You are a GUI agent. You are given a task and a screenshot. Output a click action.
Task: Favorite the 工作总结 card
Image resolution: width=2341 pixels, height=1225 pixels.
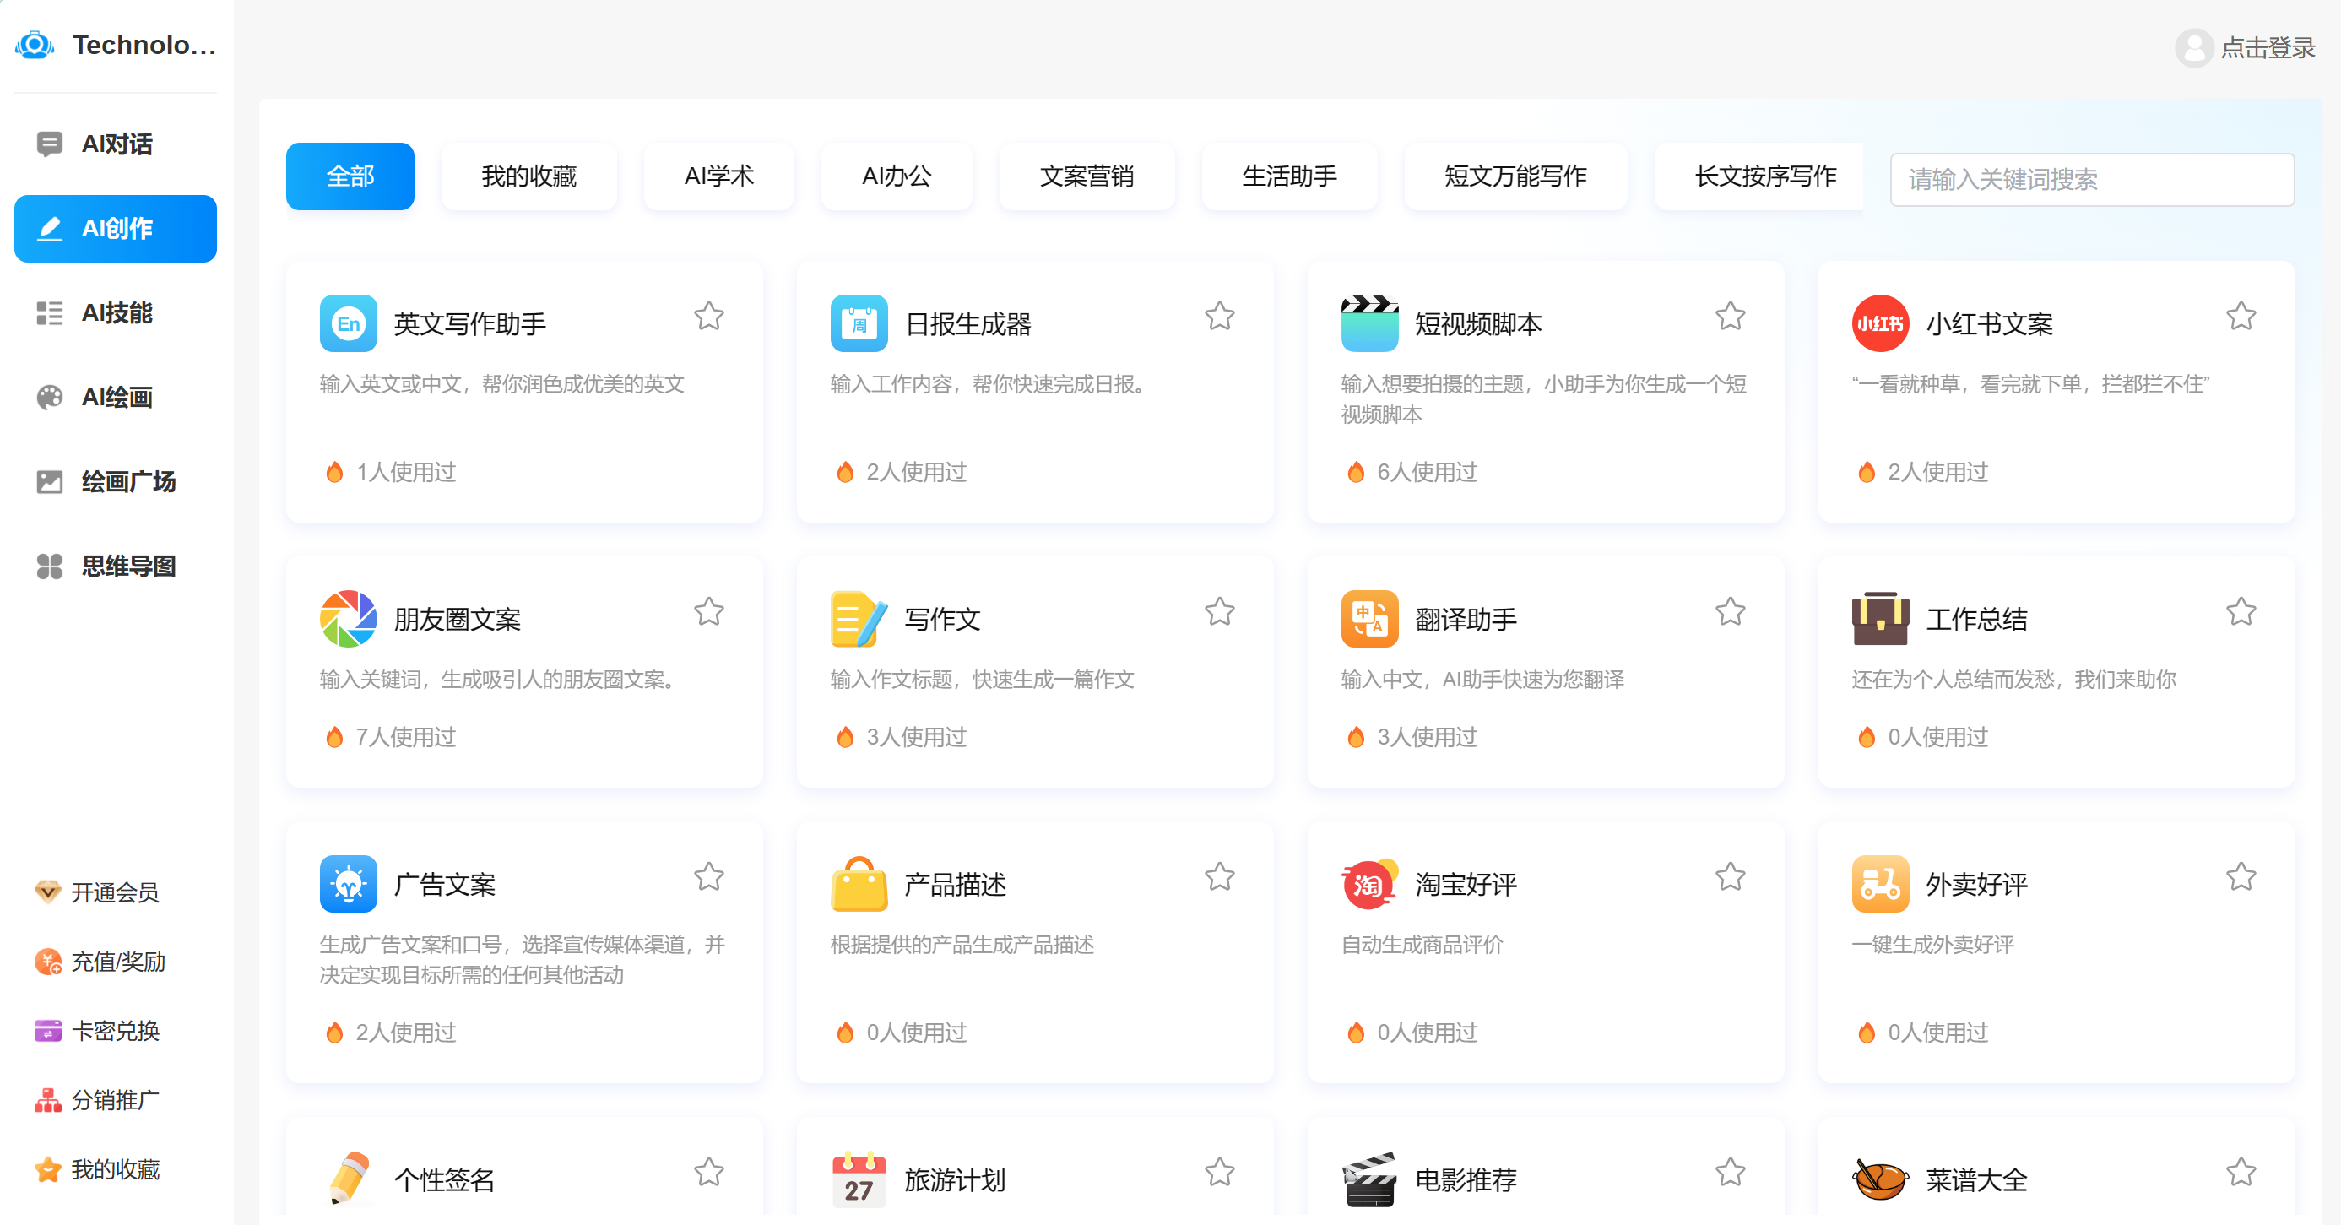coord(2241,611)
